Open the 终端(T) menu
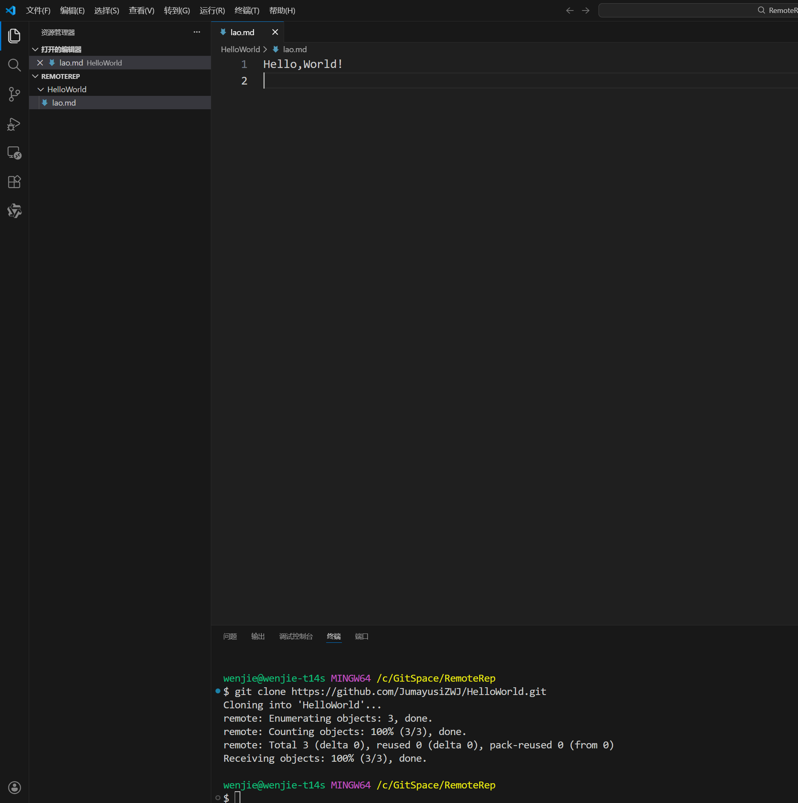Screen dimensions: 798x803 pos(246,11)
